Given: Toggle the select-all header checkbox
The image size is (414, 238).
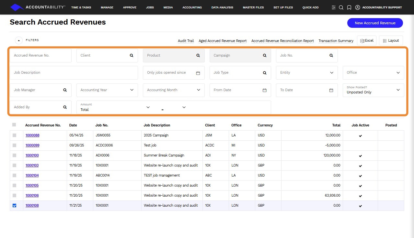Looking at the screenshot, I should pyautogui.click(x=14, y=125).
